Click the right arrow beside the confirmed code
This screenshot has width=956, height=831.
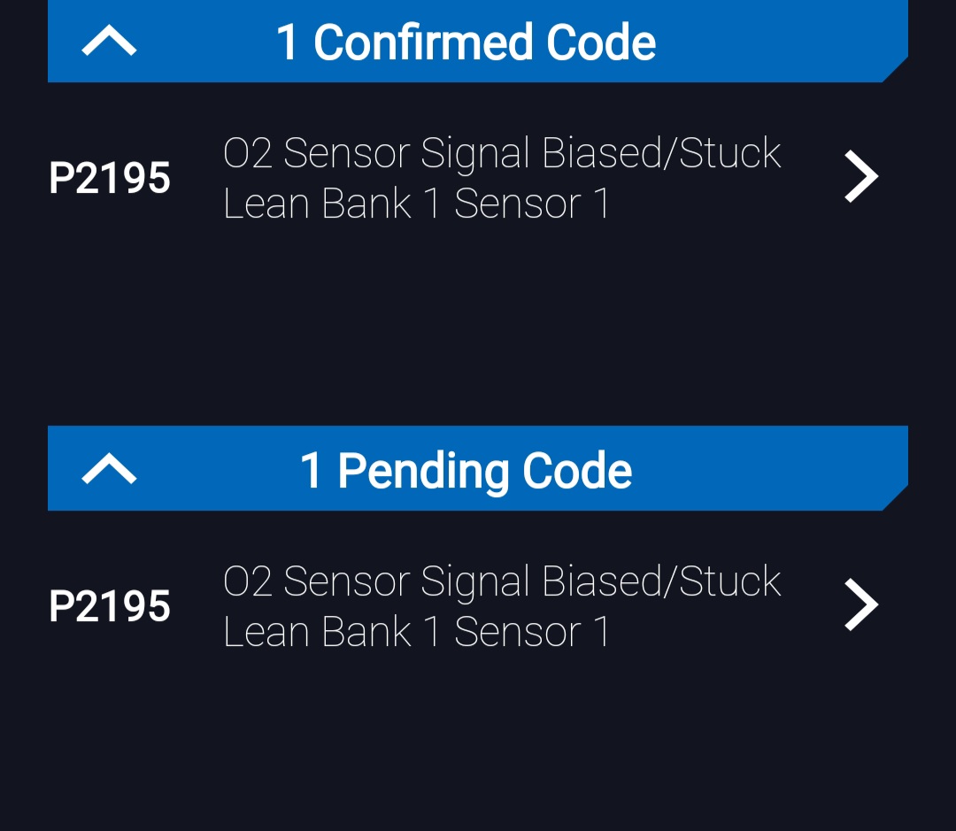tap(860, 176)
